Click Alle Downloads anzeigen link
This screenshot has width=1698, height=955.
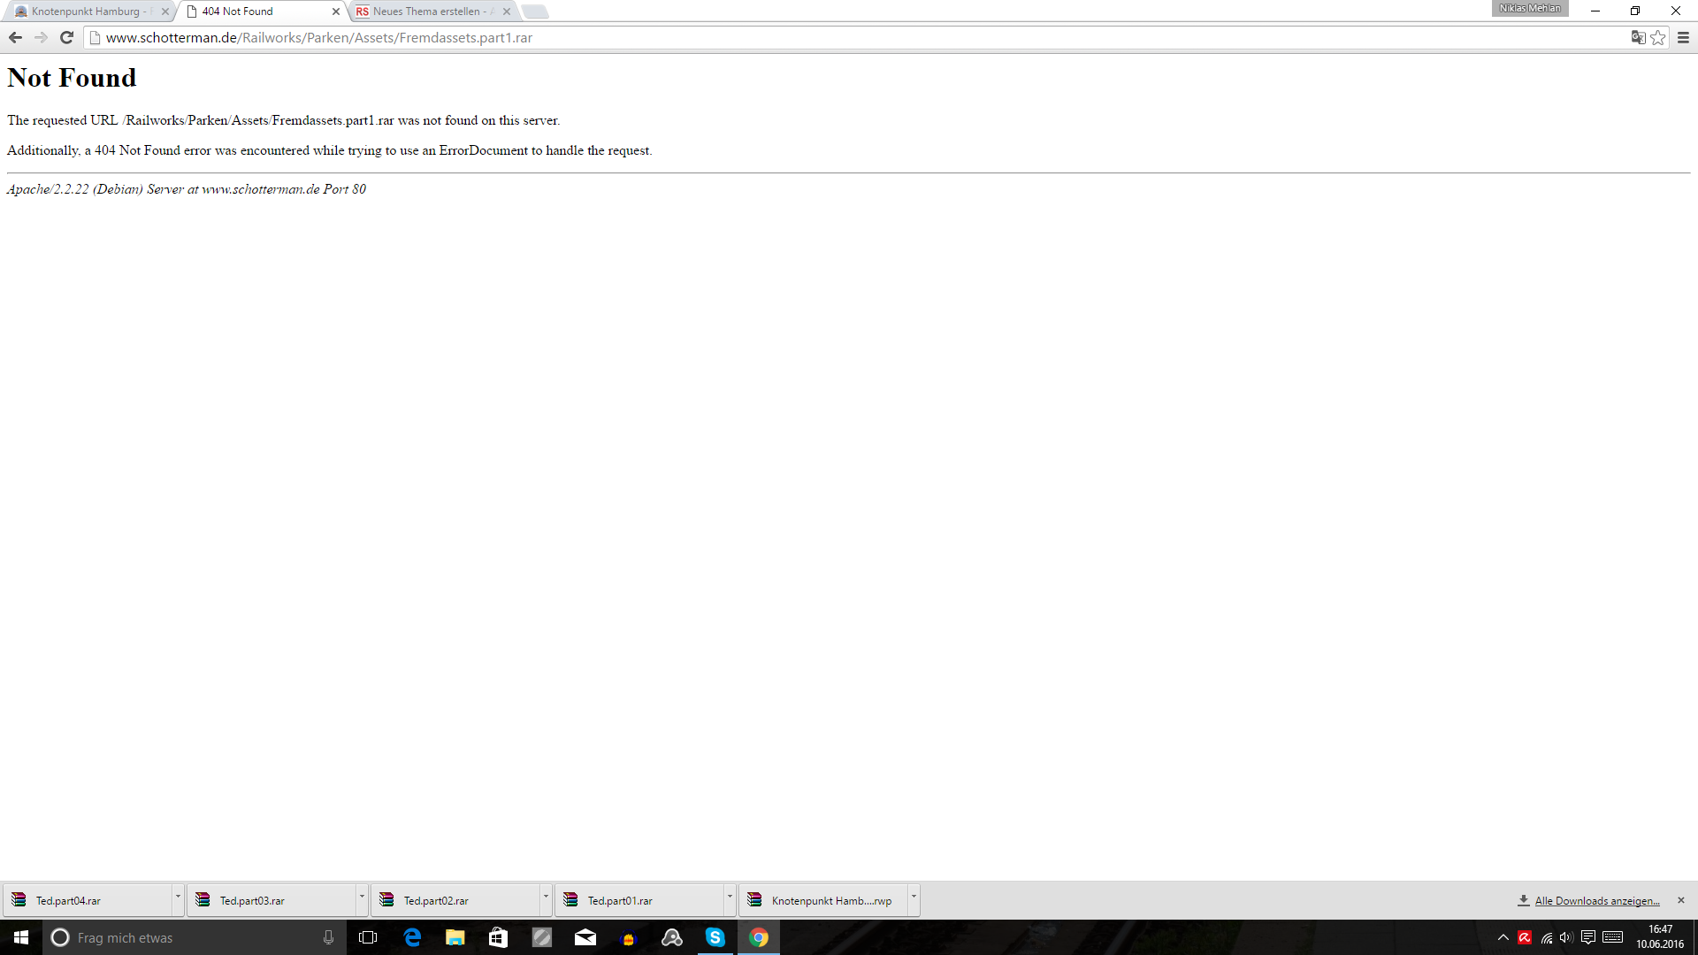click(1596, 901)
